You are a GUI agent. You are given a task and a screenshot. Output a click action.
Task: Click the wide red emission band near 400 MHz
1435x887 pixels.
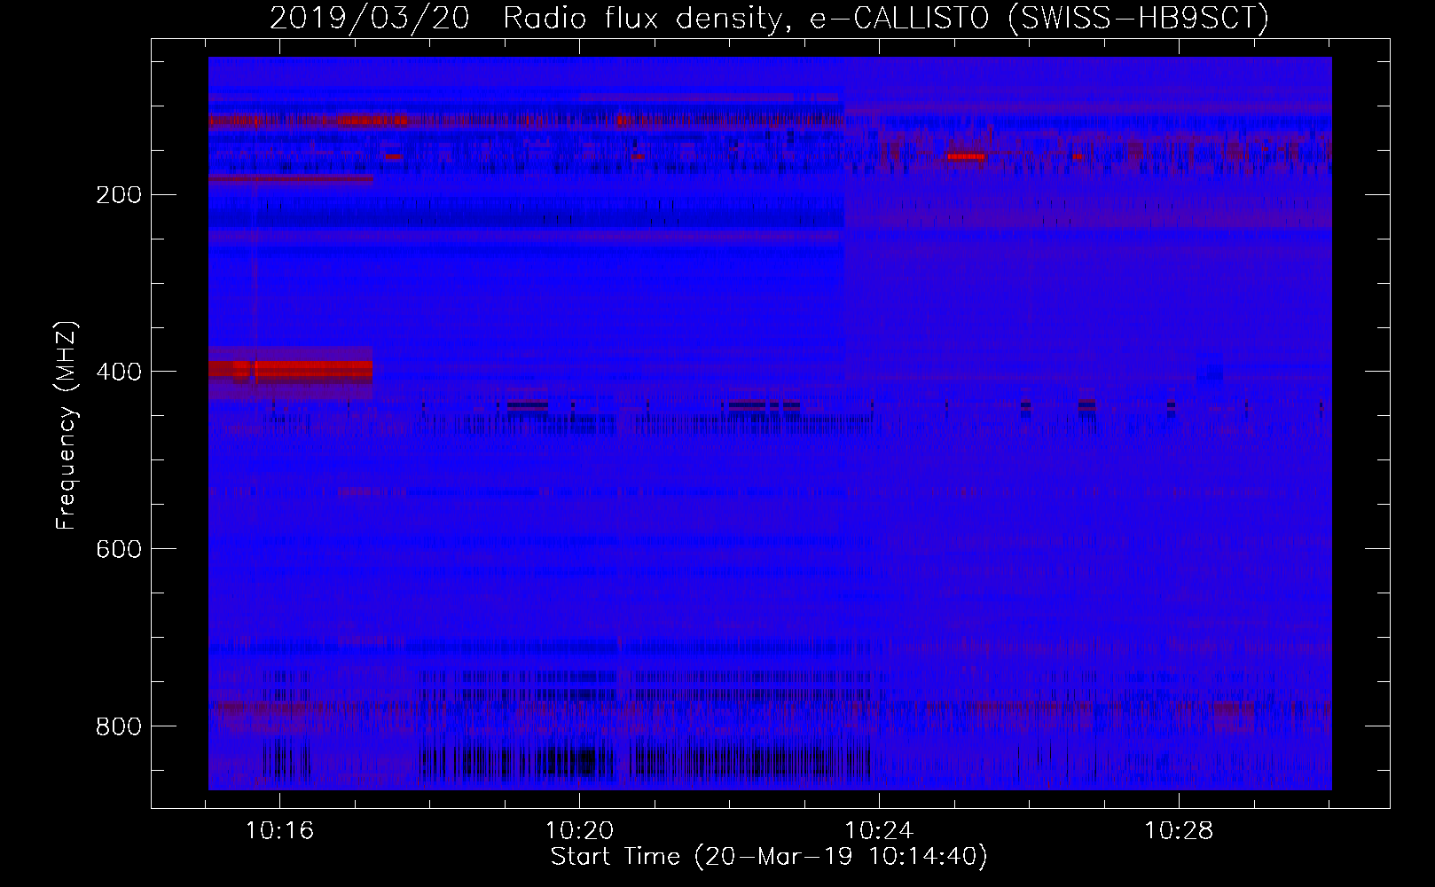[x=291, y=368]
